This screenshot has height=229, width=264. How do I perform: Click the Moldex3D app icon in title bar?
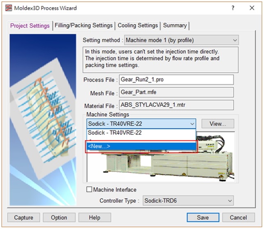pos(9,8)
